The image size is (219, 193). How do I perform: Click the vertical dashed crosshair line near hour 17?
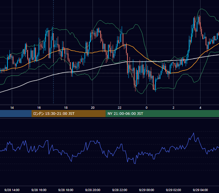coord(53,52)
